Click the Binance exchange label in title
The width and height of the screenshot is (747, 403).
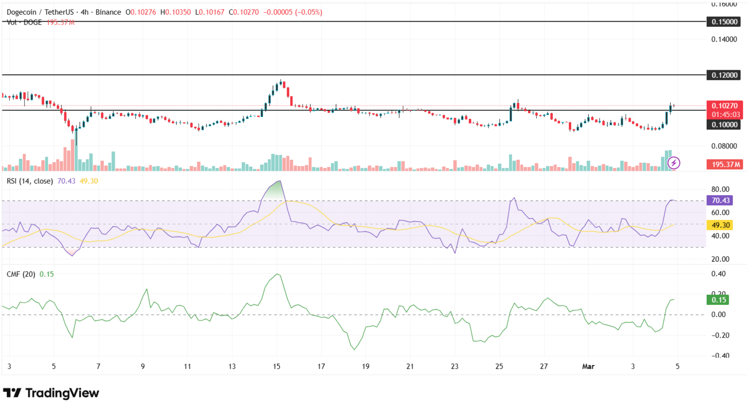click(x=108, y=12)
